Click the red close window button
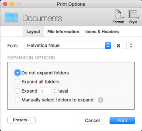142x131 pixels. tap(5, 4)
